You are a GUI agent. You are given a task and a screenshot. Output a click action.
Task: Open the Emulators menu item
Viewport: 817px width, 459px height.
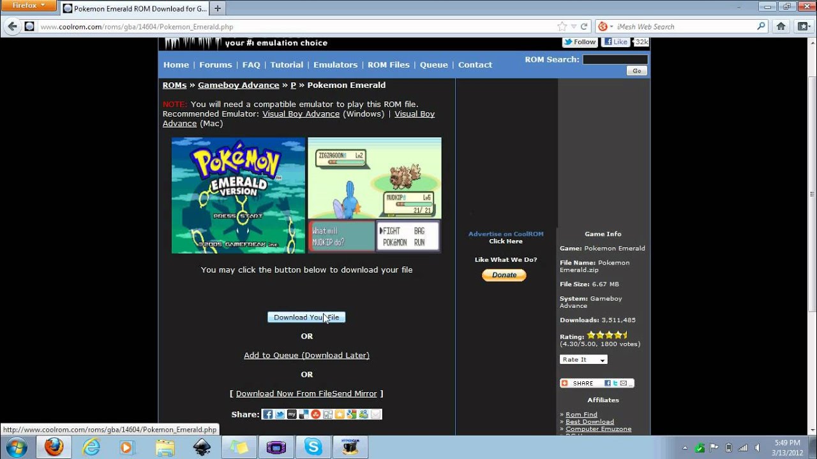click(335, 65)
